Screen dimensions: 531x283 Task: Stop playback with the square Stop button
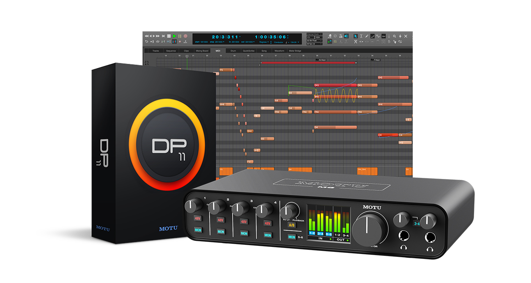(x=169, y=36)
